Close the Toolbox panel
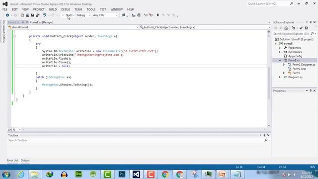The width and height of the screenshot is (318, 179). pyautogui.click(x=268, y=135)
